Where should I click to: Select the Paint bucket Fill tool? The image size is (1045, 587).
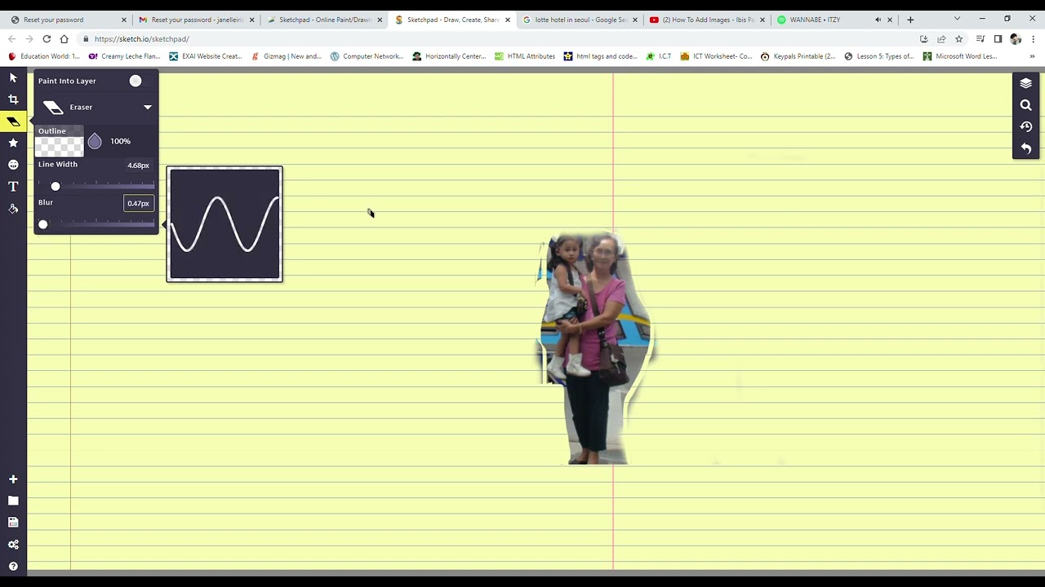click(x=13, y=209)
